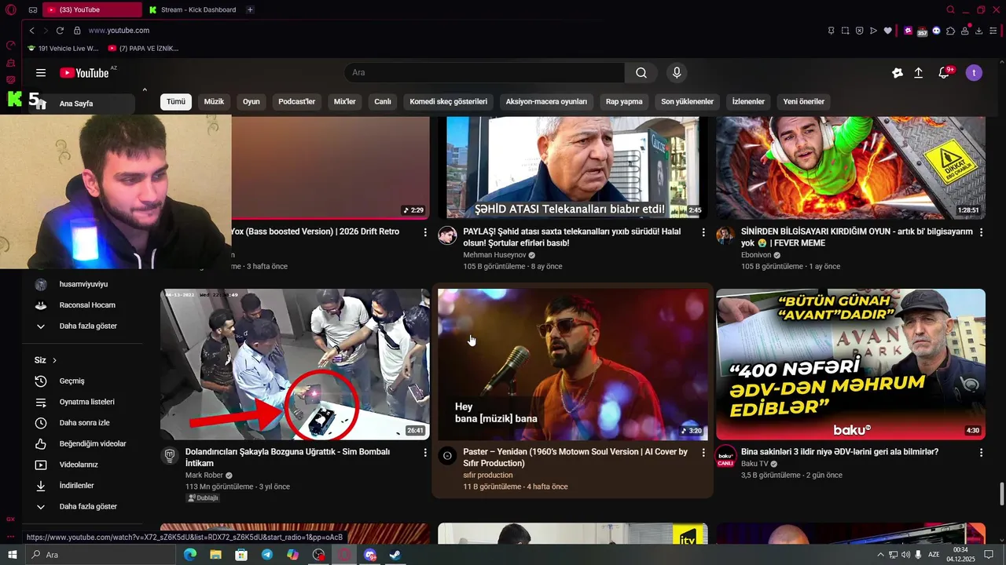The width and height of the screenshot is (1006, 565).
Task: Switch to the YouTube browser tab
Action: [x=91, y=10]
